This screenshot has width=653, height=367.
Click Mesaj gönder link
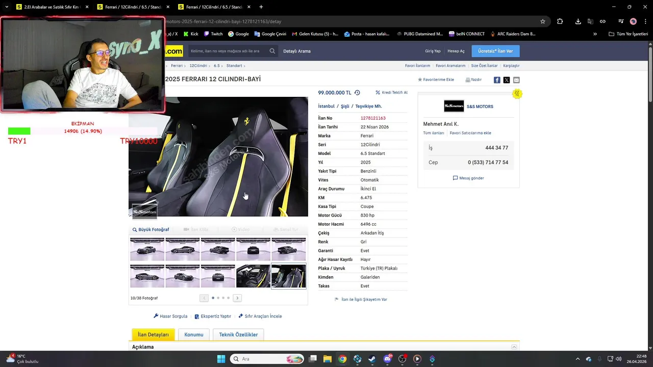click(x=468, y=178)
